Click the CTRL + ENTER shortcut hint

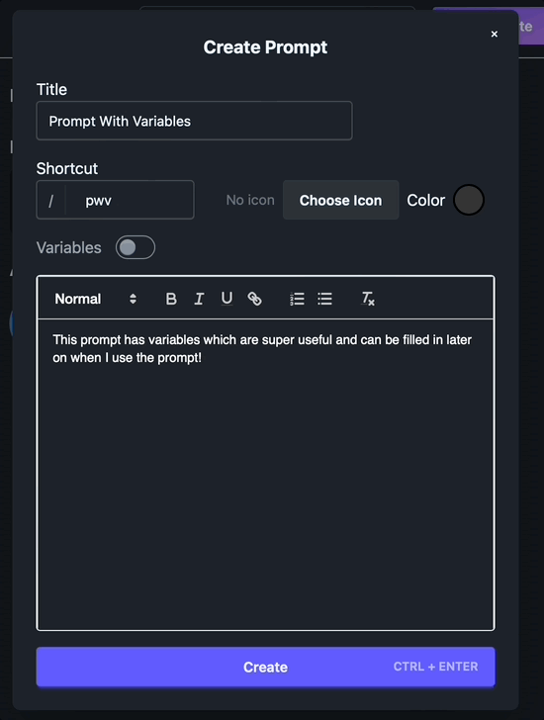click(x=435, y=667)
